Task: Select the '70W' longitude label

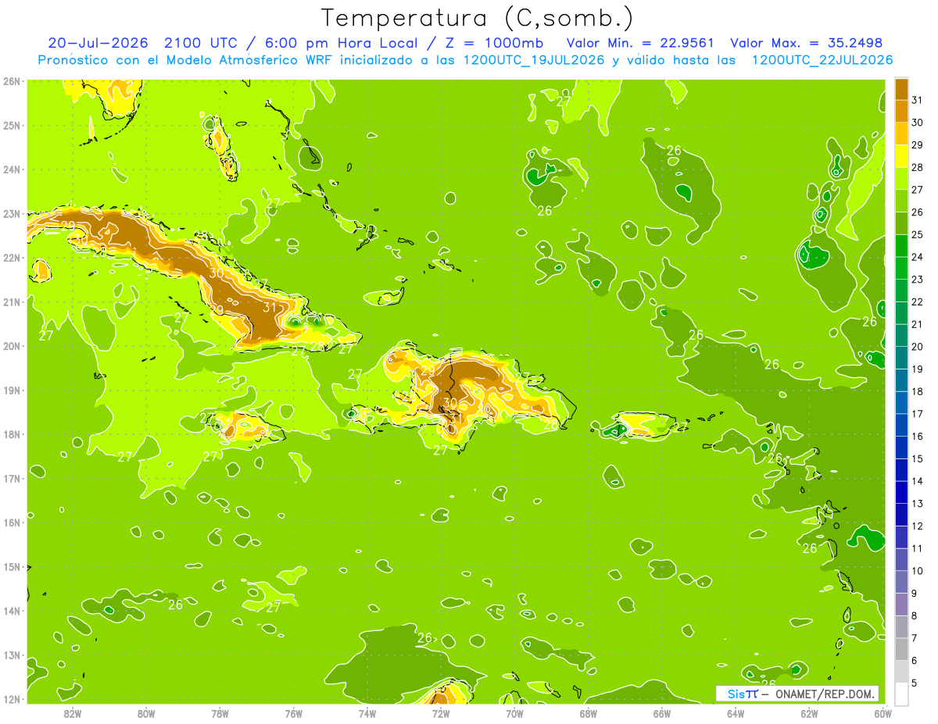Action: [514, 713]
